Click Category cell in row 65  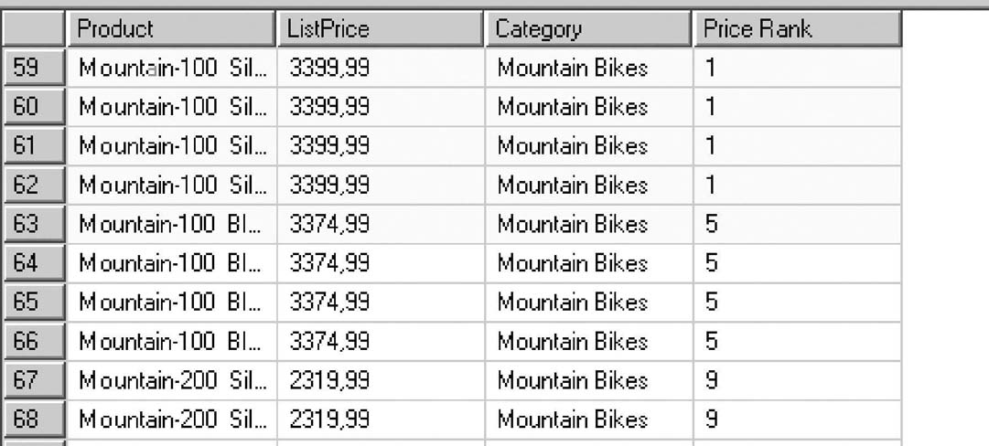(x=589, y=302)
